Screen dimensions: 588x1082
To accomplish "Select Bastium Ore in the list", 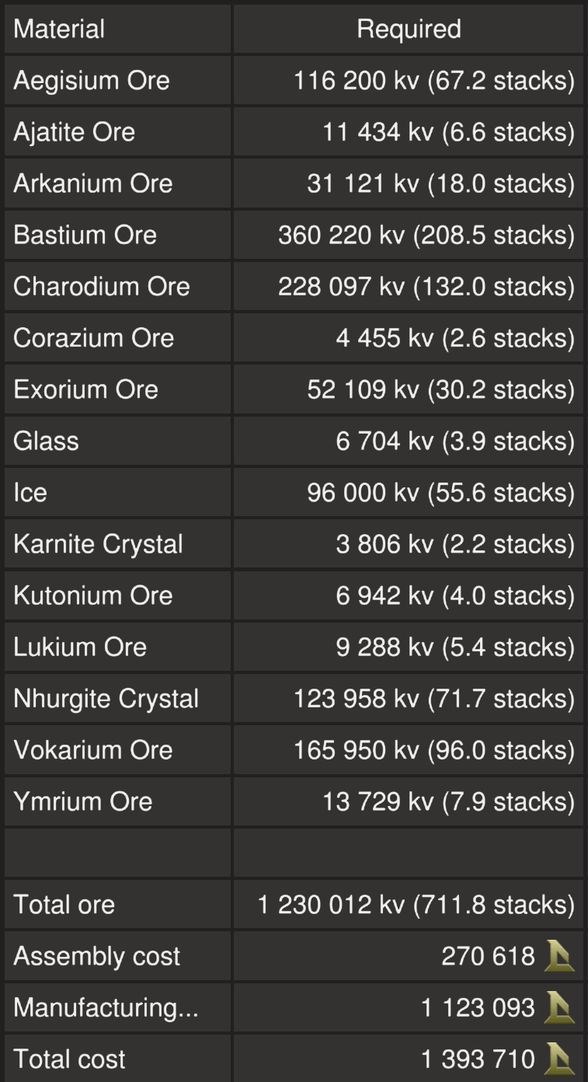I will pos(85,235).
